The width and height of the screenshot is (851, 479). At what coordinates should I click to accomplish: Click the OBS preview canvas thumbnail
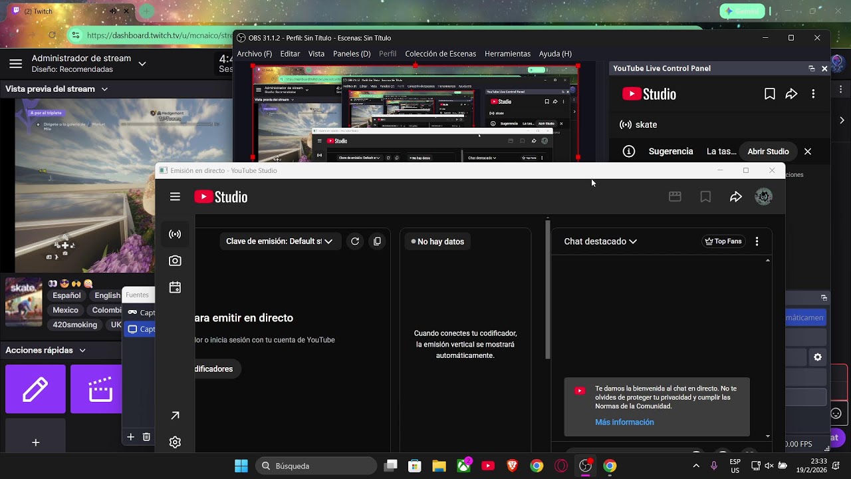coord(415,113)
